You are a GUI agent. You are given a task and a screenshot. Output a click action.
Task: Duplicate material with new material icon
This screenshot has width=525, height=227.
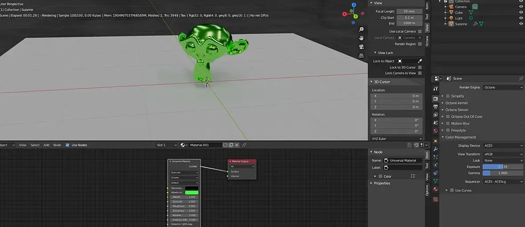[231, 145]
